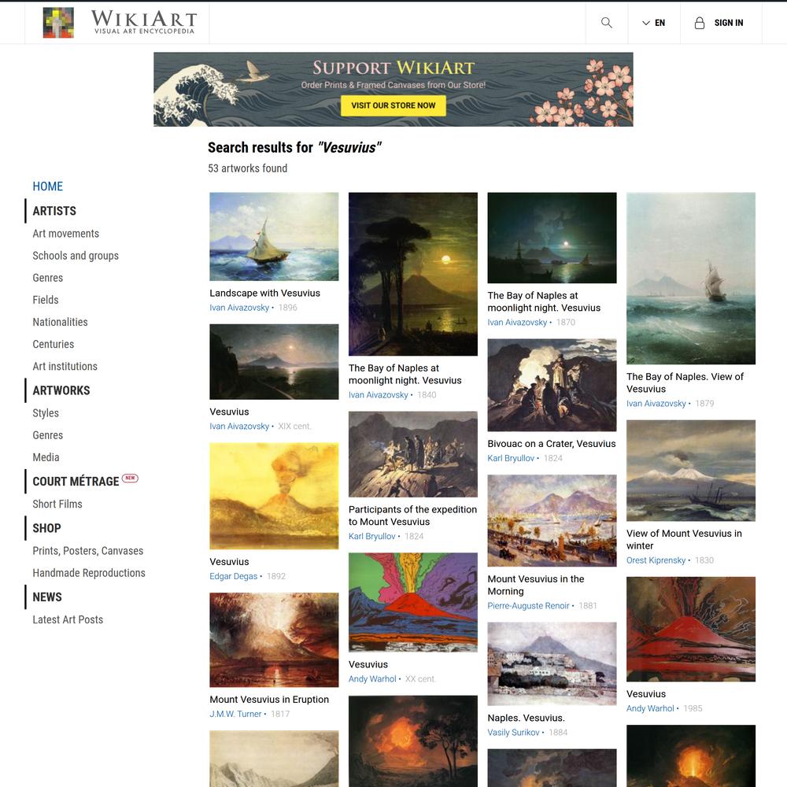
Task: Open Andy Warhol's colorful Vesuvius thumbnail
Action: coord(413,602)
